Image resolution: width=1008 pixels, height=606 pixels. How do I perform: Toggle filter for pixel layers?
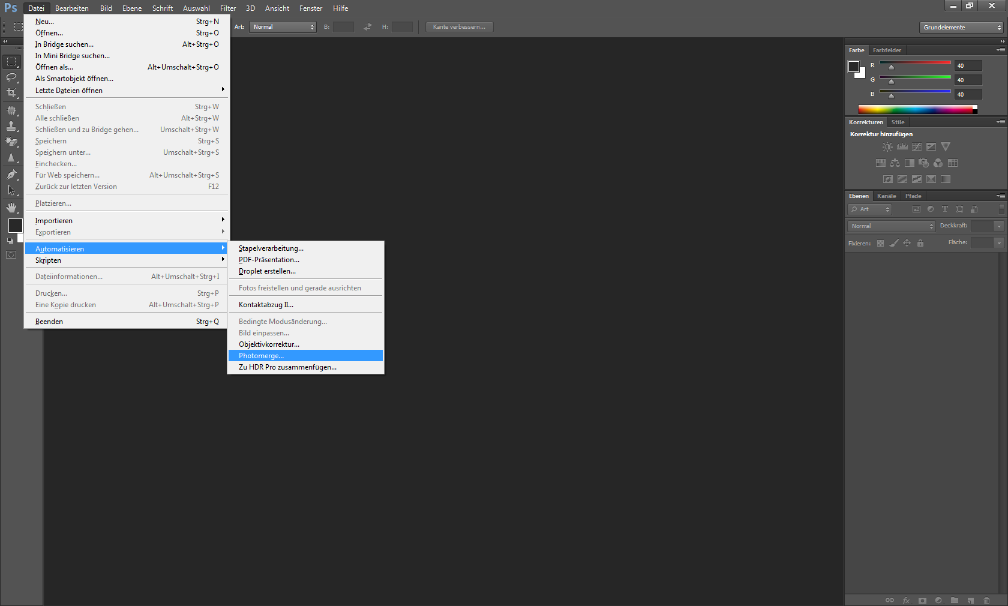coord(916,209)
